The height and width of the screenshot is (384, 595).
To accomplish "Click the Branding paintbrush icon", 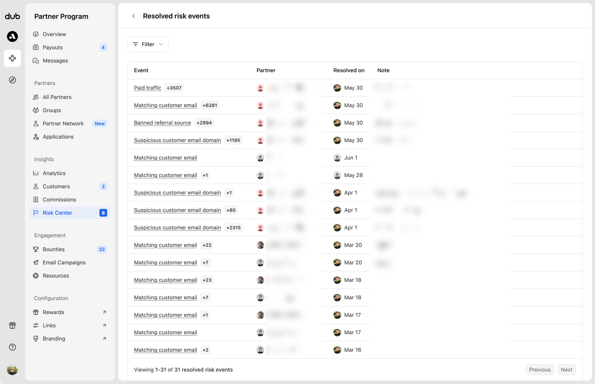I will coord(36,339).
